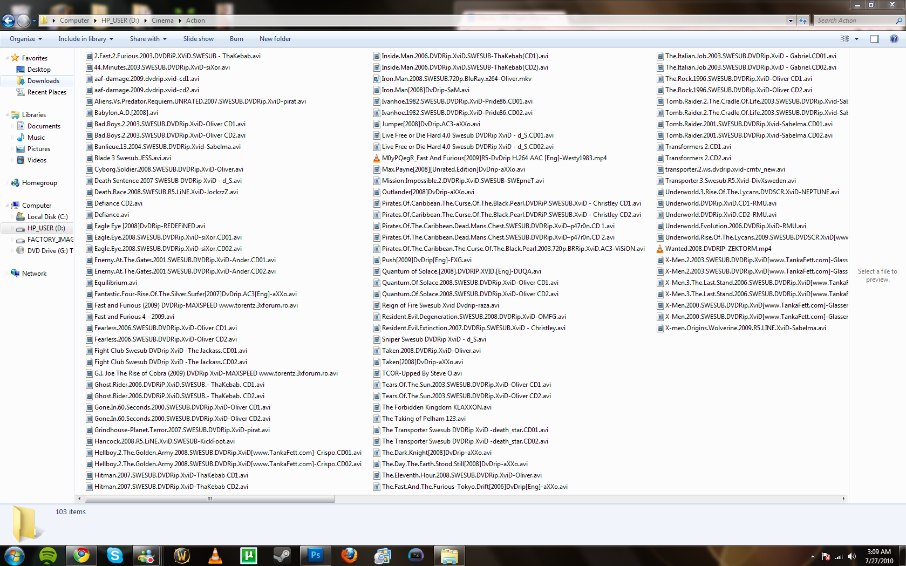
Task: Select Network in the navigation pane
Action: (x=34, y=274)
